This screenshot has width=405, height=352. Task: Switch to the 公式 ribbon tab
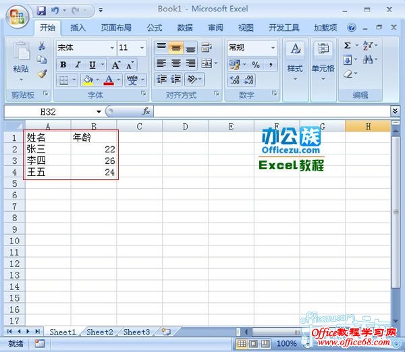tap(155, 28)
